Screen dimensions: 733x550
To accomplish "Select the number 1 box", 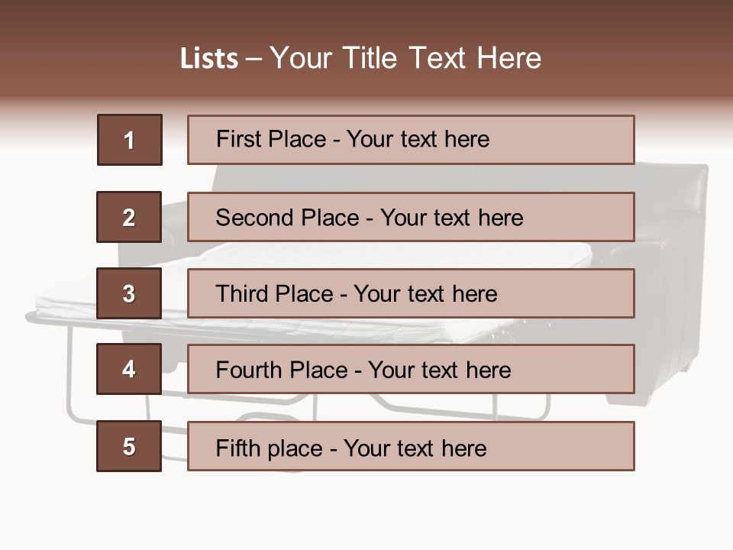I will click(x=130, y=140).
